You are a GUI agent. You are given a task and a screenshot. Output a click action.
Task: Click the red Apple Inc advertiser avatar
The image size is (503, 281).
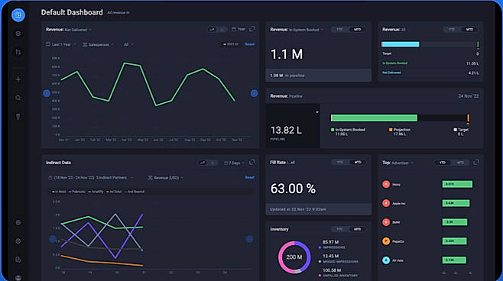point(386,203)
